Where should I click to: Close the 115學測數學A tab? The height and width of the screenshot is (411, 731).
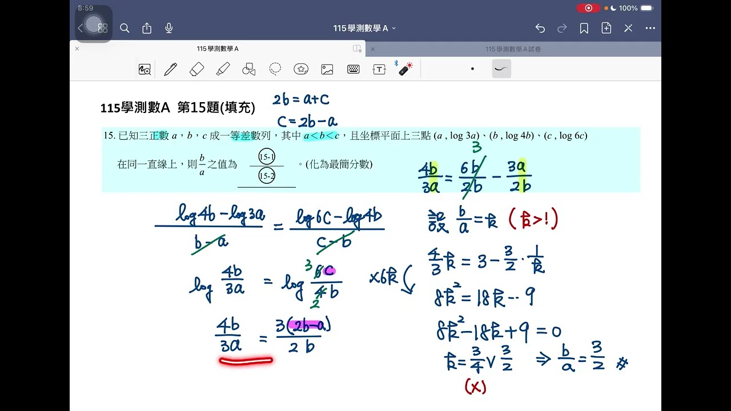[77, 49]
